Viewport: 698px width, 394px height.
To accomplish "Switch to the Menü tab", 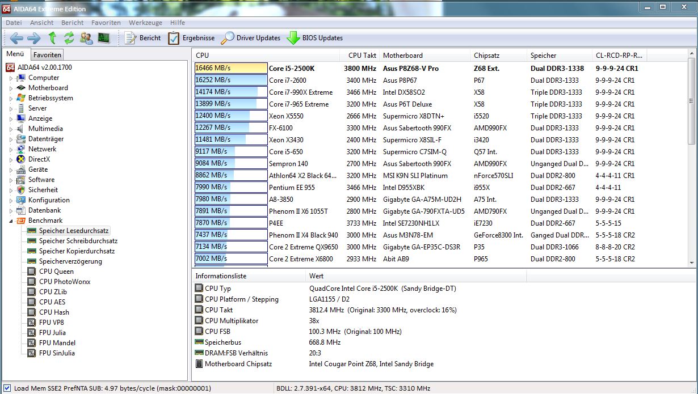I will (15, 54).
